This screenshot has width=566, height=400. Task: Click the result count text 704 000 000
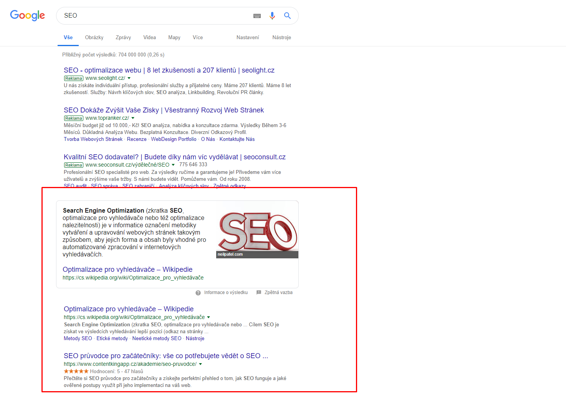coord(132,55)
